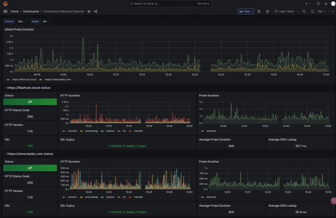This screenshot has height=218, width=336.
Task: Click the flashcat HTTP Duration panel title
Action: [70, 95]
